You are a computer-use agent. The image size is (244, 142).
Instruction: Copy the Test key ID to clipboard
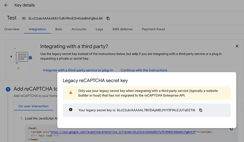pos(108,18)
